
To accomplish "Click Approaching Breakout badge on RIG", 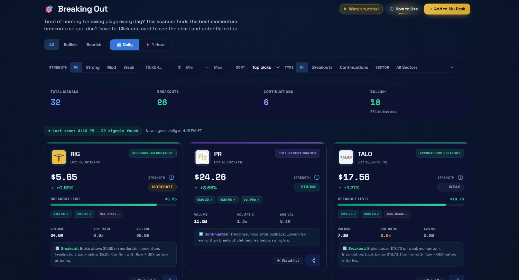I will point(152,153).
